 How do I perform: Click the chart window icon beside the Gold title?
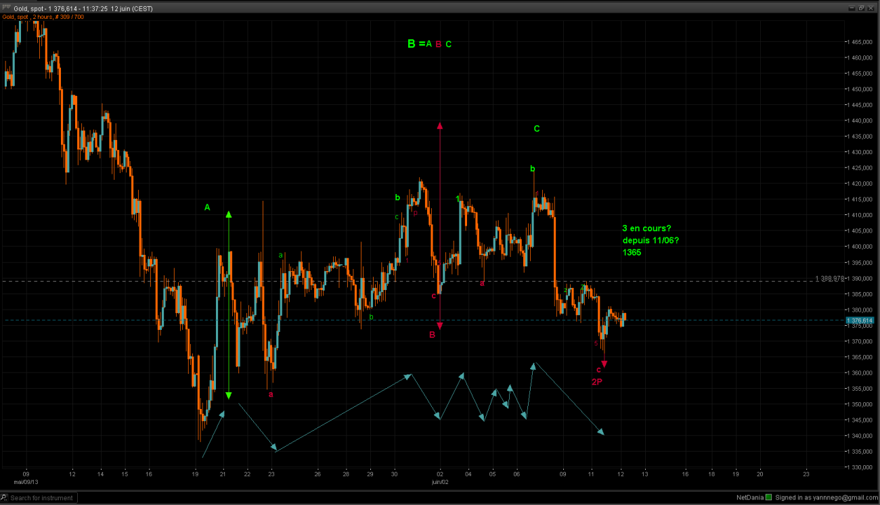click(x=6, y=8)
